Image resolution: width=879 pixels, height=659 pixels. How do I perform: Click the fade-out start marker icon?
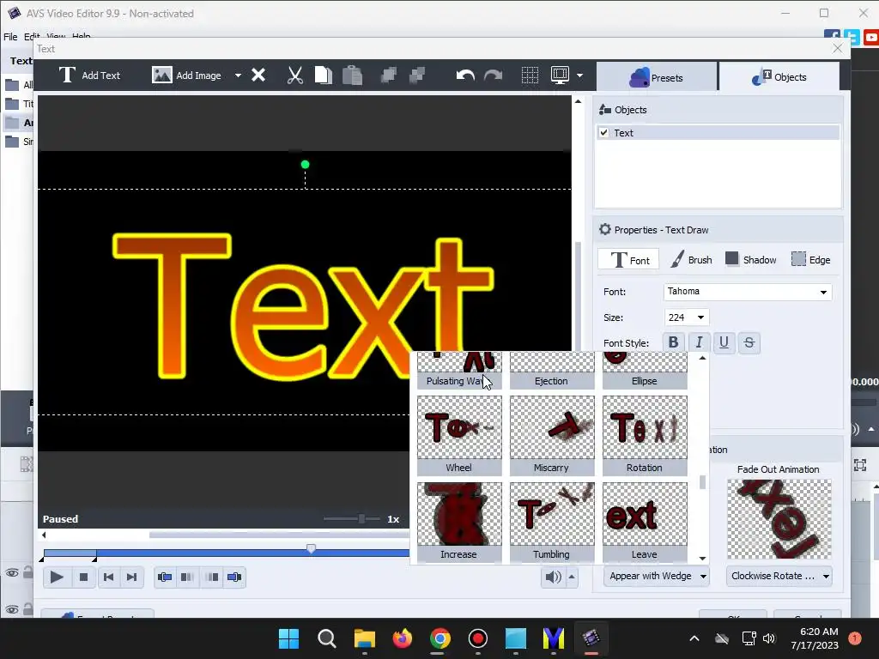pyautogui.click(x=212, y=577)
